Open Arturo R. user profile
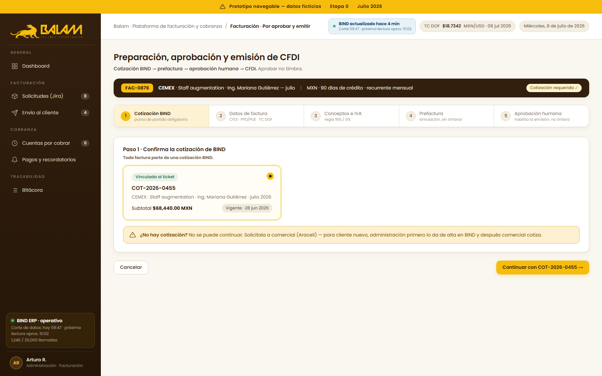 pos(50,363)
